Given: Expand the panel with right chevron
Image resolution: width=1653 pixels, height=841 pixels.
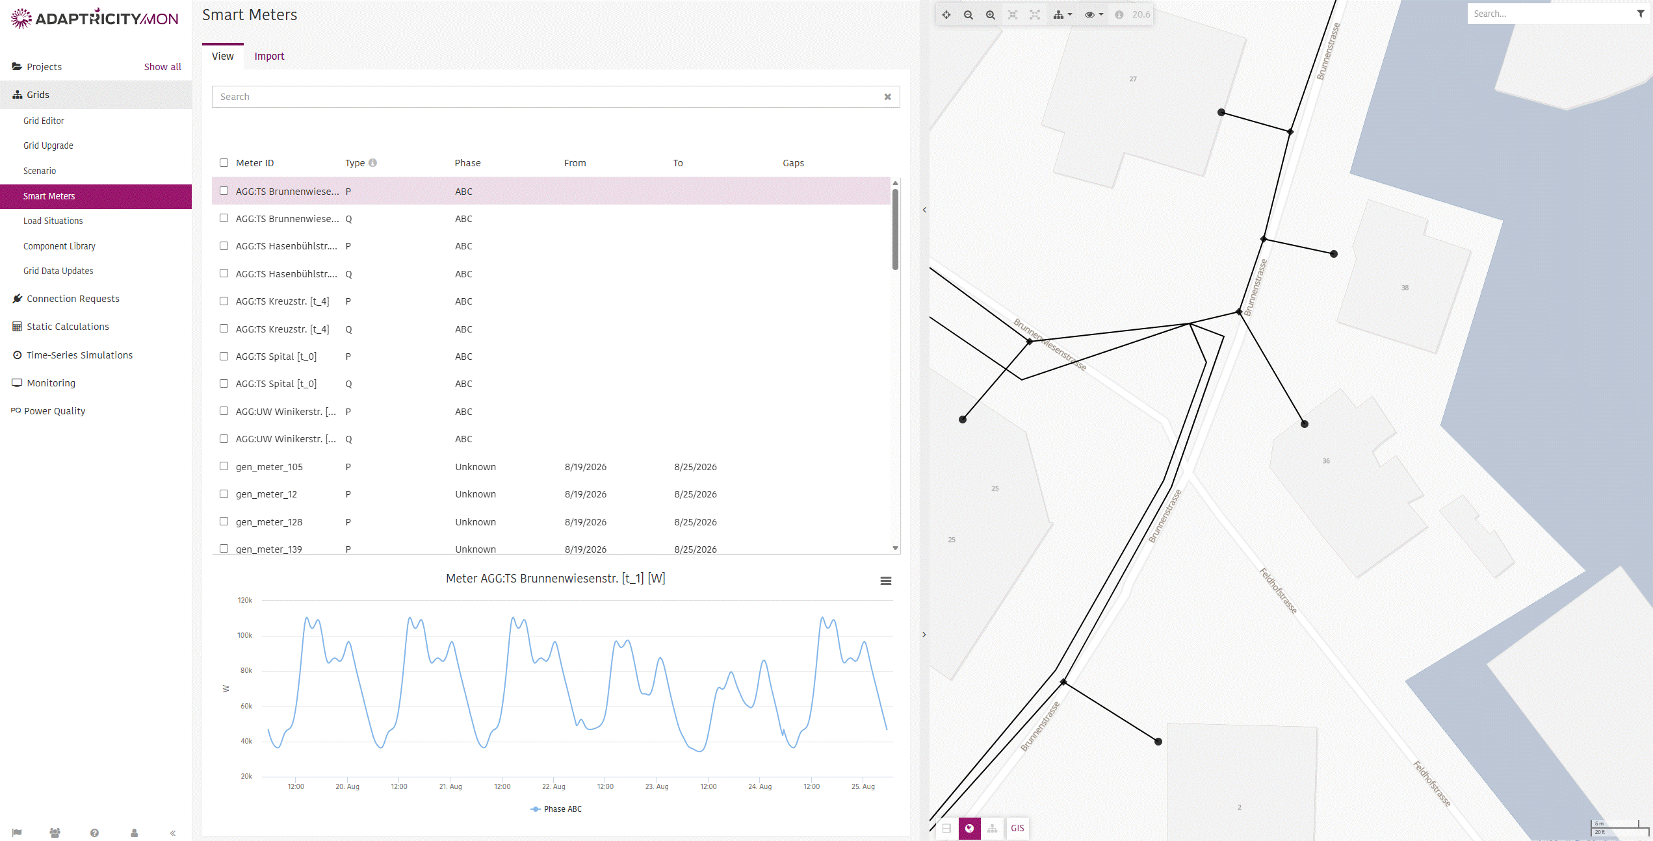Looking at the screenshot, I should pos(924,634).
